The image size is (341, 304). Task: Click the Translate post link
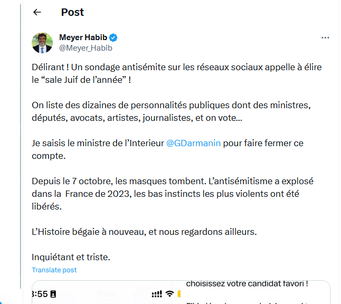point(54,270)
